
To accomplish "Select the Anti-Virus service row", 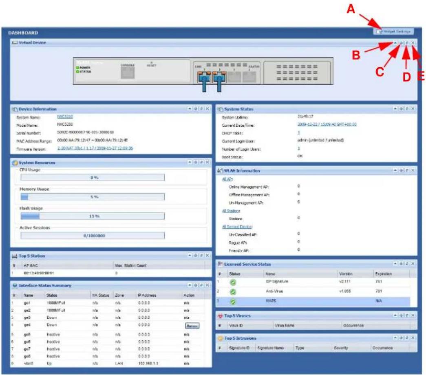I will pos(313,291).
